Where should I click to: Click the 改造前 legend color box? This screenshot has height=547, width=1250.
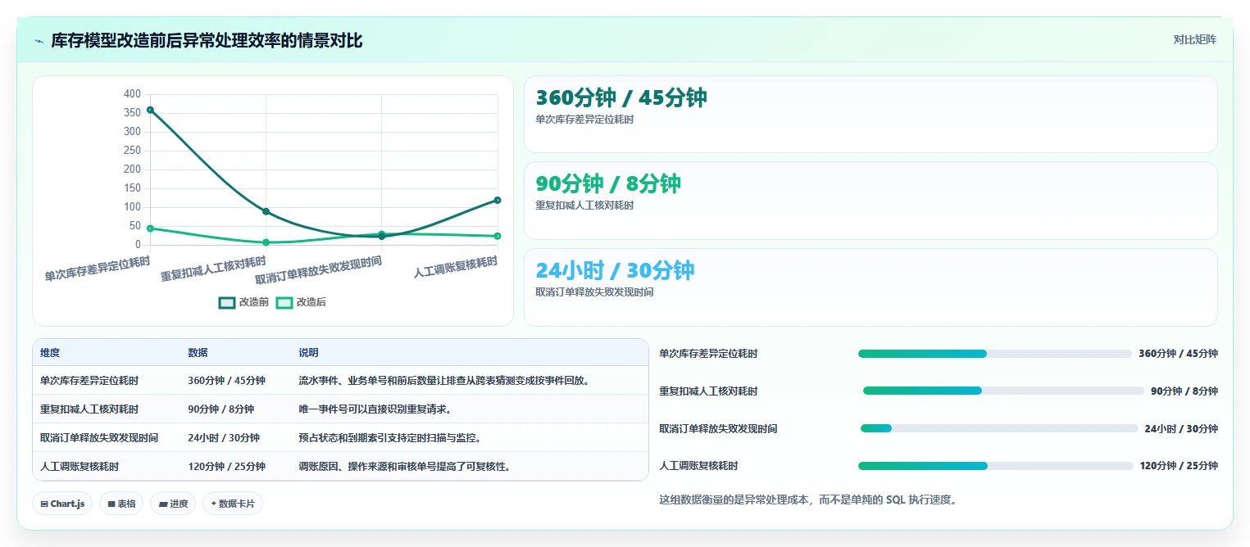pos(227,302)
